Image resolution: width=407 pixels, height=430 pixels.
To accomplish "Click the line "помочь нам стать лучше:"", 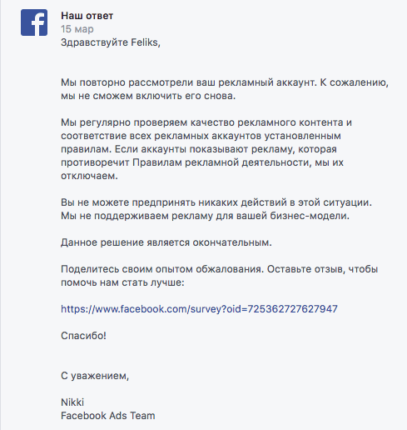I will 122,282.
